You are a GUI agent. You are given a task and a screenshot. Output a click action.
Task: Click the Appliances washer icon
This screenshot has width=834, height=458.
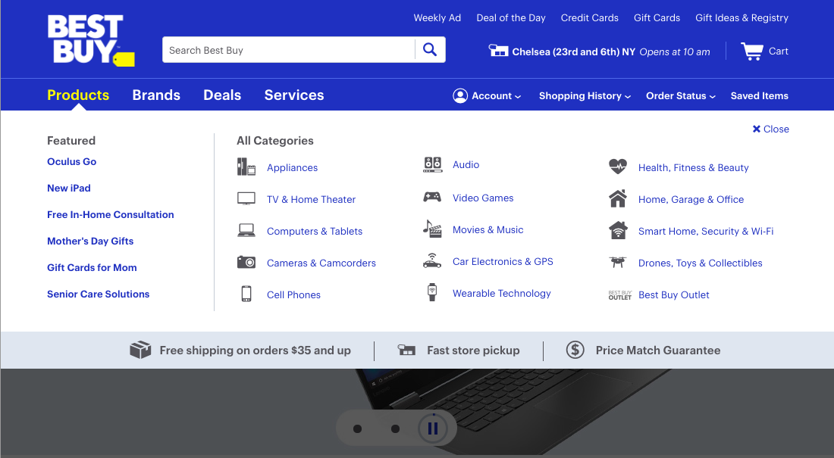pyautogui.click(x=246, y=167)
